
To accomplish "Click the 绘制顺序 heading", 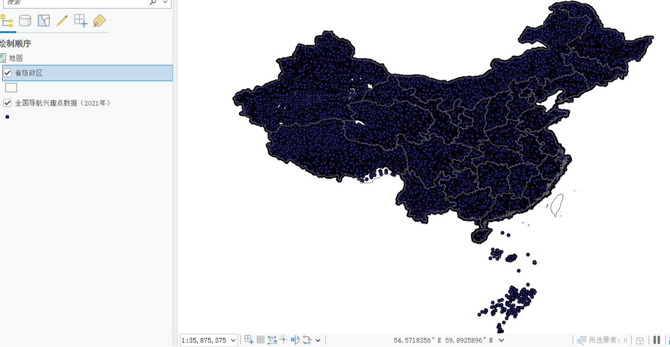I will pyautogui.click(x=16, y=44).
